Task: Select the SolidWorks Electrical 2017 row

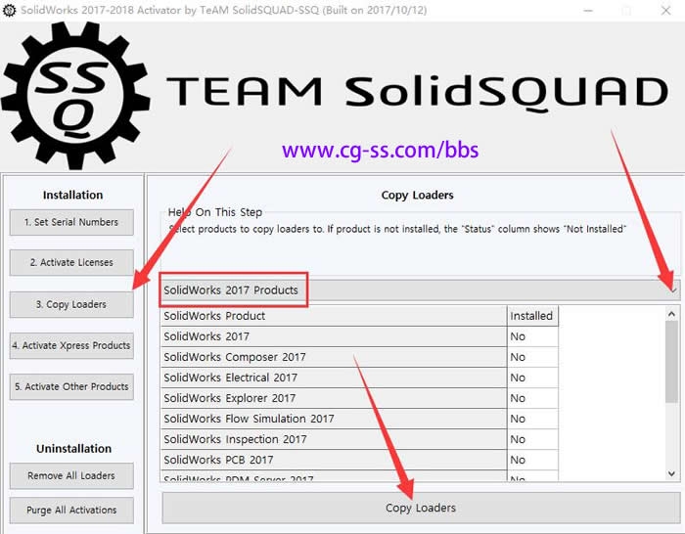Action: 334,378
